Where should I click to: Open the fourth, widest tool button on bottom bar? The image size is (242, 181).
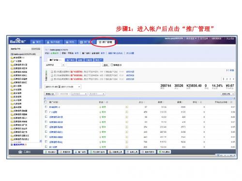[x=97, y=152]
